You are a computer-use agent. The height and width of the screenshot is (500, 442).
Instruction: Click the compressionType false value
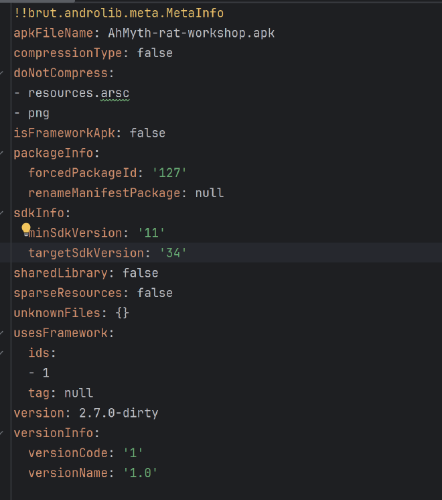click(x=155, y=53)
